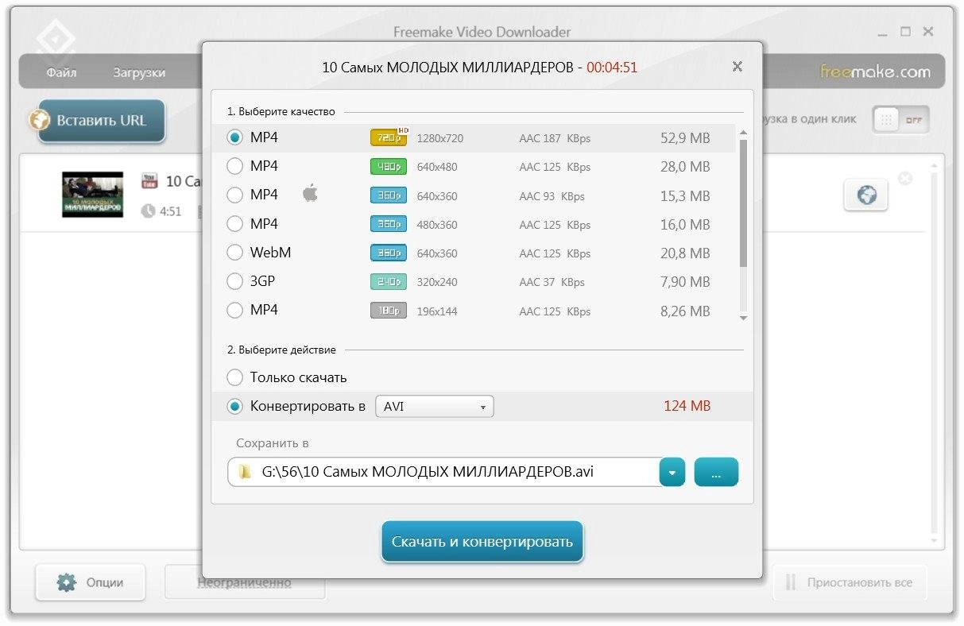Screen dimensions: 964x626
Task: Click the '1280x720' resolution text
Action: 439,138
